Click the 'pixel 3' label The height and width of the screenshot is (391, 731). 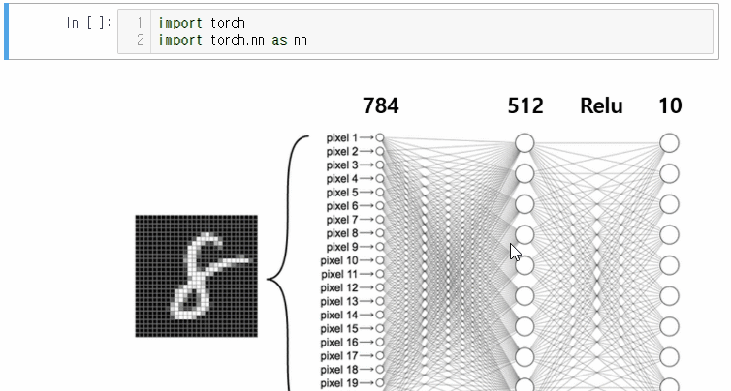[341, 165]
